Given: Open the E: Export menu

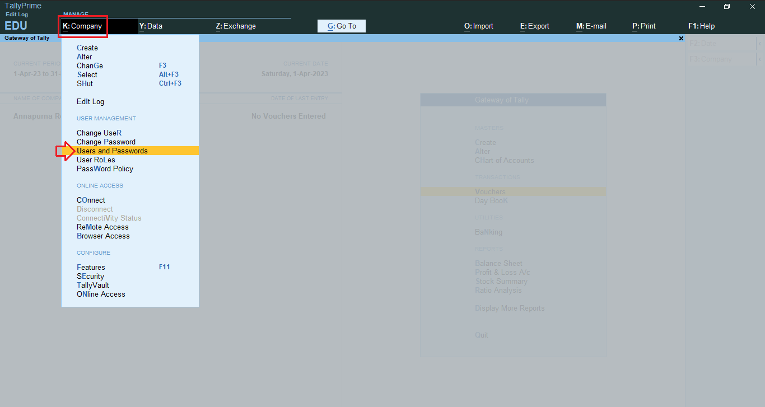Looking at the screenshot, I should coord(535,26).
